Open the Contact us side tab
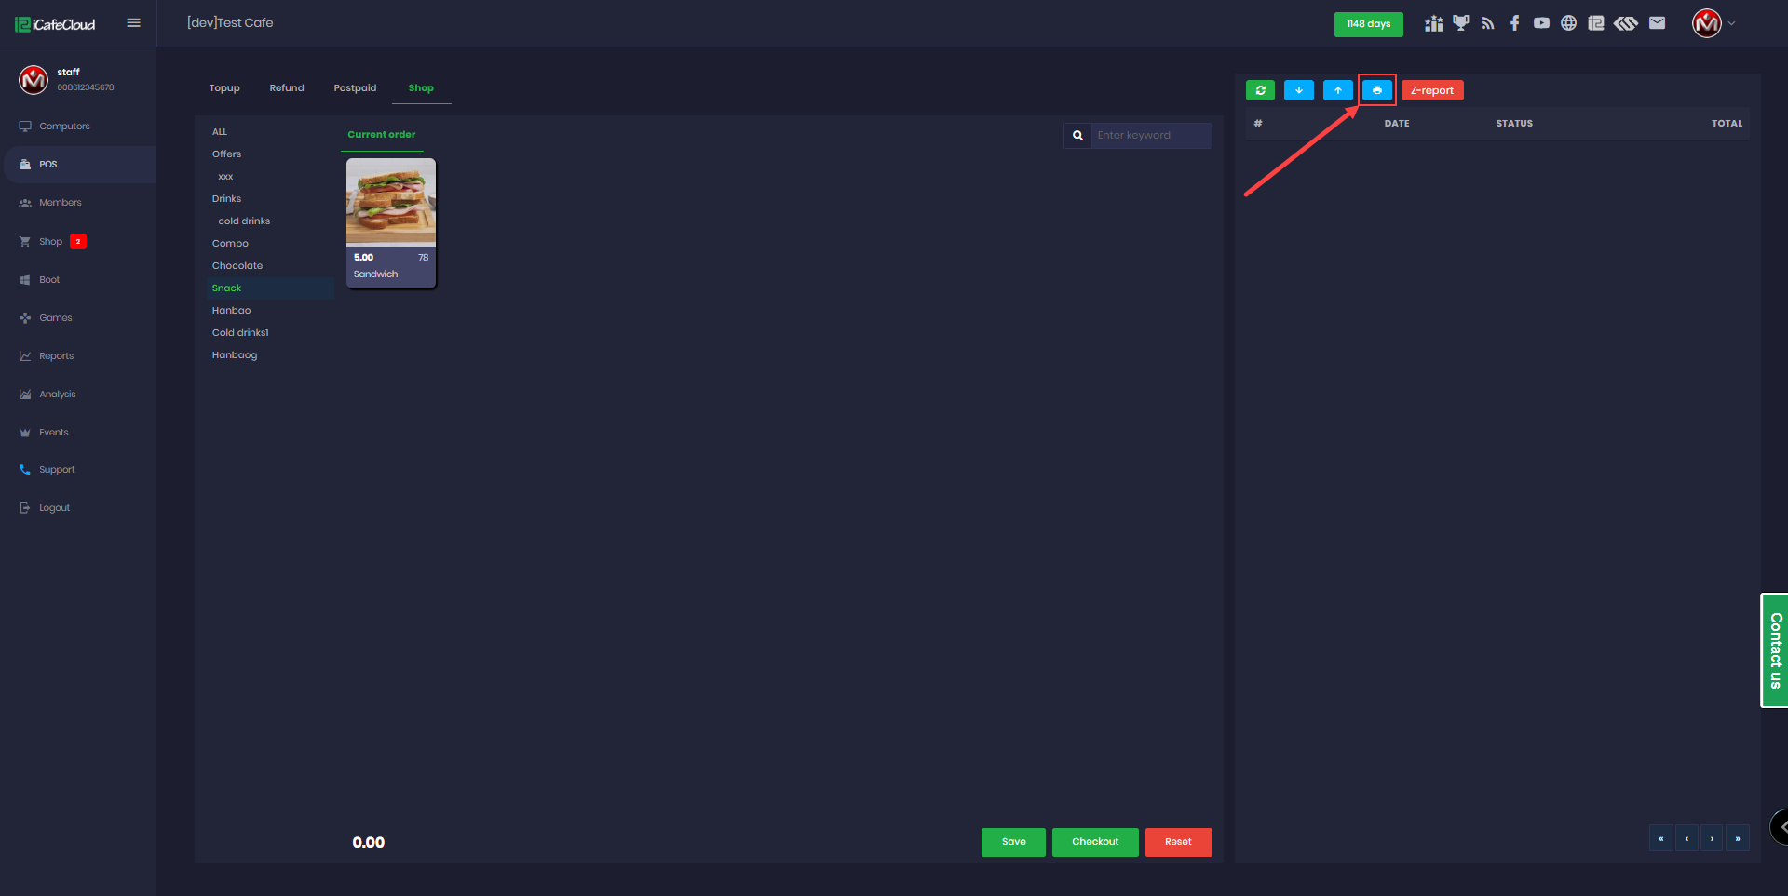Screen dimensions: 1788x896 [1775, 650]
